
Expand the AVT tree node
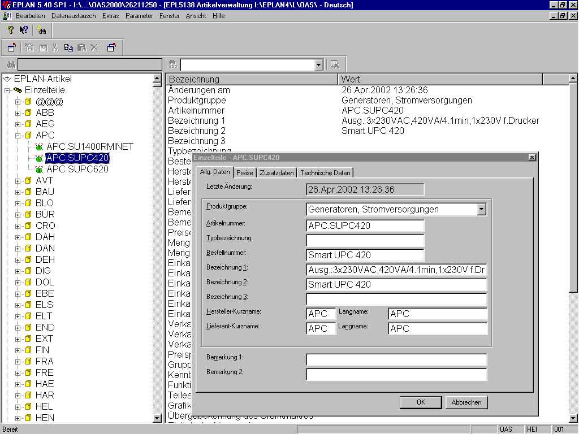pos(18,181)
